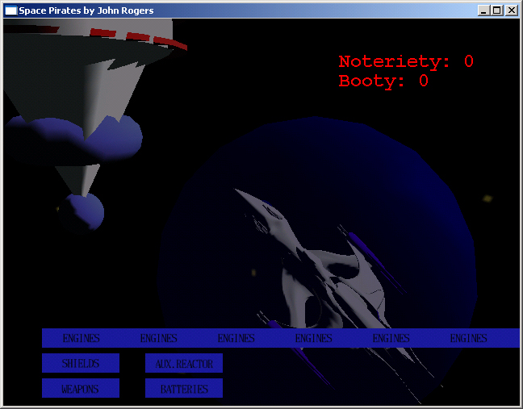Choose the fifth ENGINES segment from left
This screenshot has width=523, height=409.
[391, 338]
